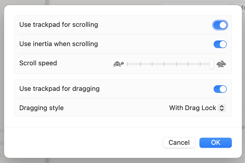Set scroll speed to the fifth tick mark

(176, 64)
